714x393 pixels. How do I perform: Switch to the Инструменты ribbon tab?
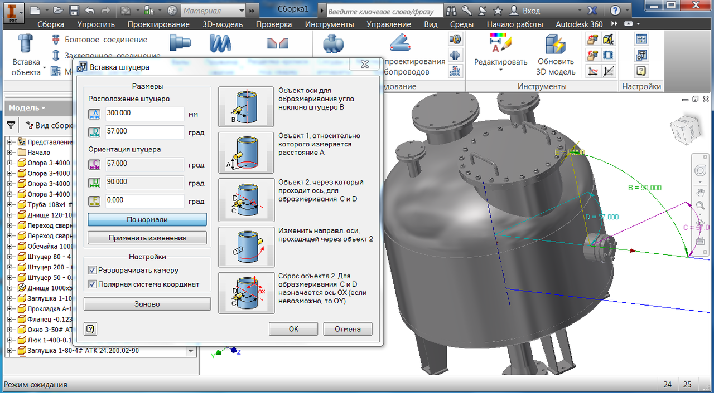point(329,24)
